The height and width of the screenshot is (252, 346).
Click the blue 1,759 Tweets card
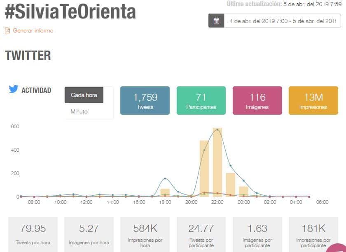tap(145, 100)
